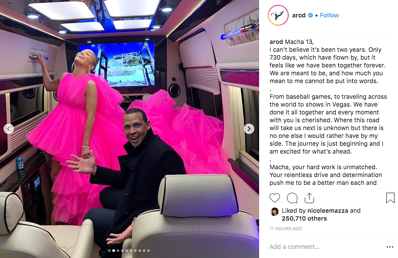The image size is (398, 258).
Task: Open arod username link in header
Action: click(299, 16)
